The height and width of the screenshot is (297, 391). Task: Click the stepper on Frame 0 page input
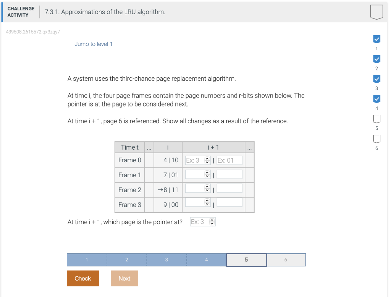(207, 160)
